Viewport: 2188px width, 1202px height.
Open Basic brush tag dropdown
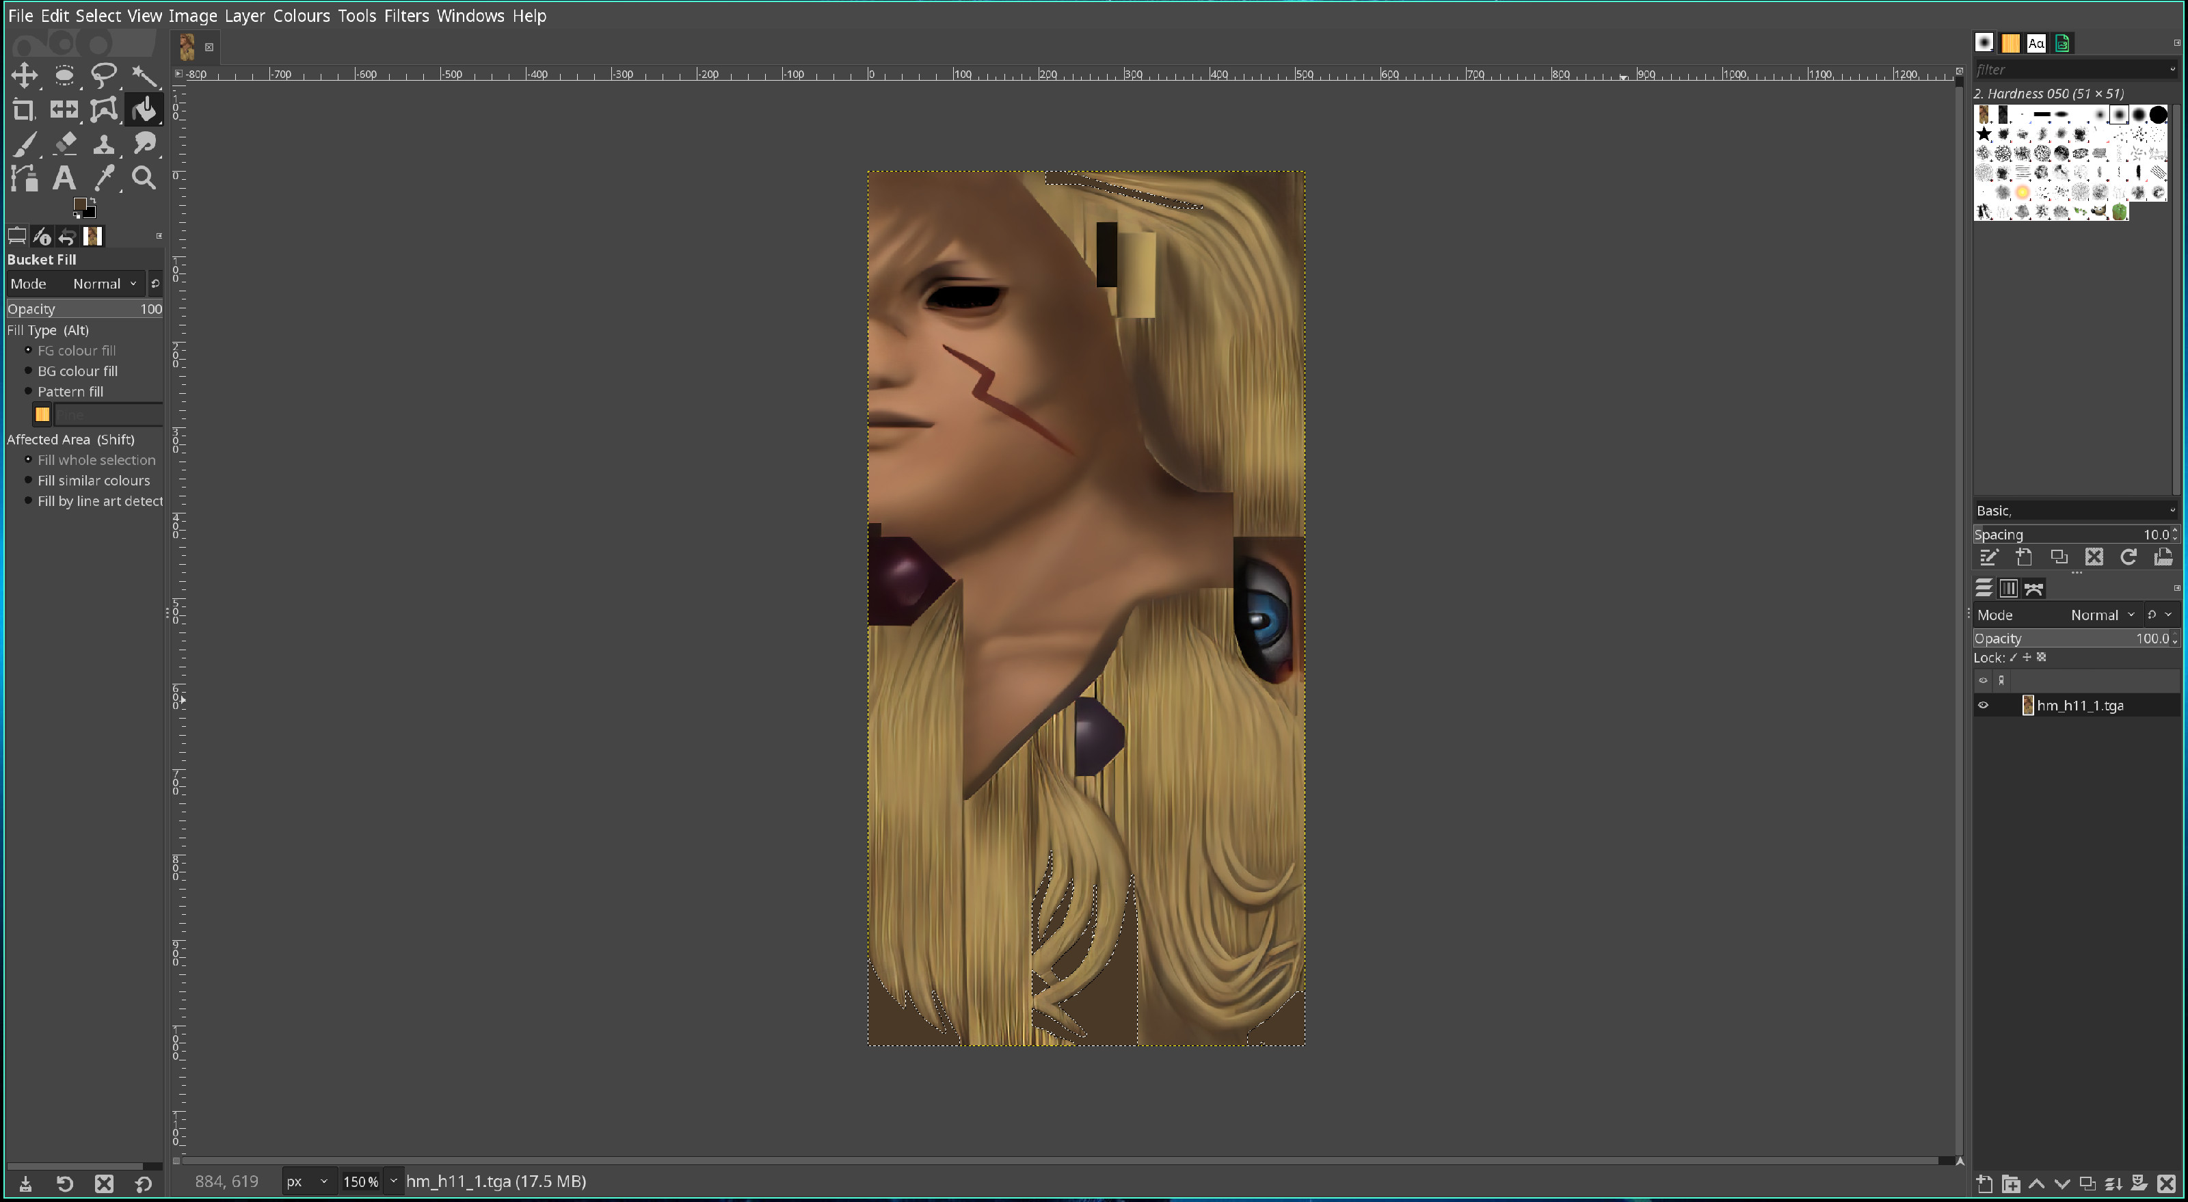click(x=2174, y=511)
